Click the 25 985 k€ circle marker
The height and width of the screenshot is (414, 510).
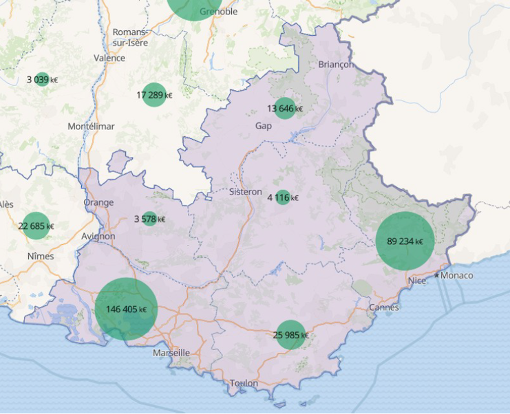[x=290, y=335]
